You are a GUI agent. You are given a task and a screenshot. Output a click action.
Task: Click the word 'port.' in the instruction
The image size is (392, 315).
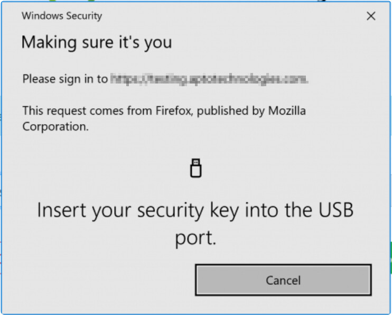[196, 238]
